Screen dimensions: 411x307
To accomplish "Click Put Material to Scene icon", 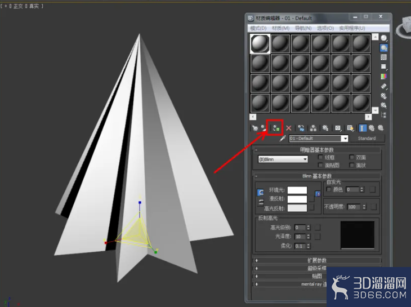I will tap(263, 128).
